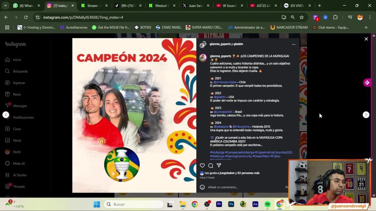Close the Instagram post overlay
The width and height of the screenshot is (376, 211).
pyautogui.click(x=366, y=39)
